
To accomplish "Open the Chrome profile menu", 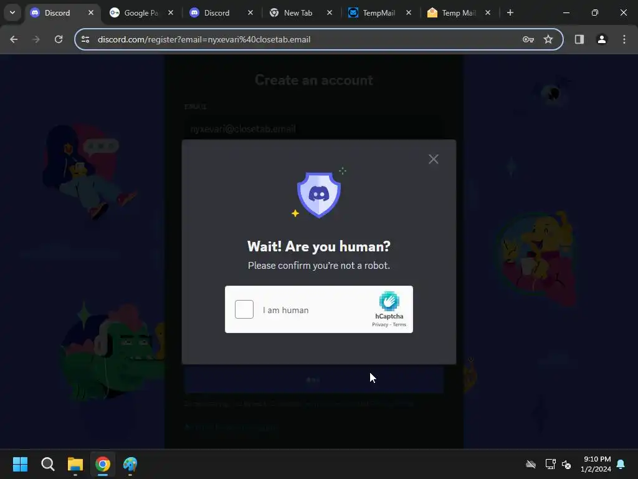I will [602, 39].
